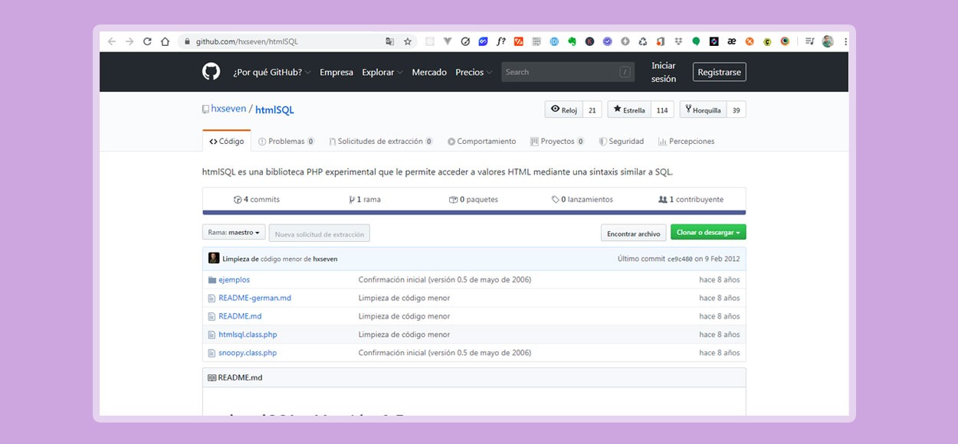Open the htmlSQL repository title link
This screenshot has width=958, height=444.
pos(274,109)
